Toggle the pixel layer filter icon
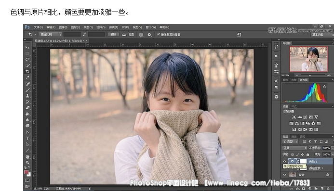Viewport: 334px width, 191px height. pyautogui.click(x=305, y=141)
